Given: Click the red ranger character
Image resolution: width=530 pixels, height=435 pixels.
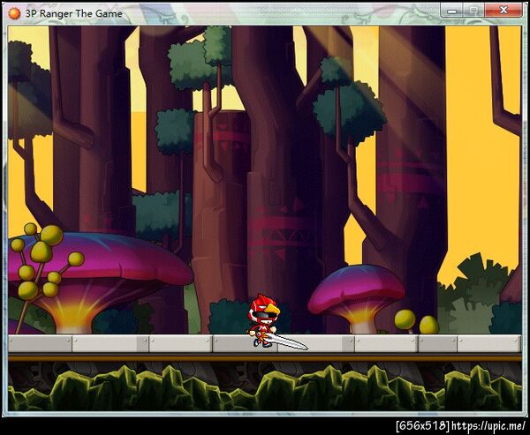Looking at the screenshot, I should click(266, 320).
